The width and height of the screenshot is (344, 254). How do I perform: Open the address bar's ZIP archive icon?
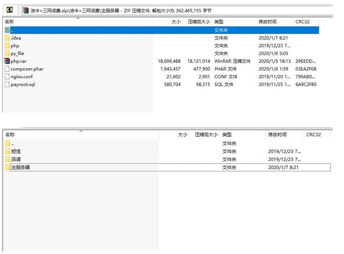click(x=26, y=10)
